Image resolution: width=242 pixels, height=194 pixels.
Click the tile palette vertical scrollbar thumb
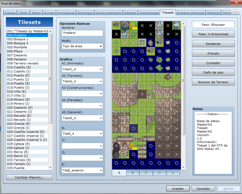(x=183, y=80)
